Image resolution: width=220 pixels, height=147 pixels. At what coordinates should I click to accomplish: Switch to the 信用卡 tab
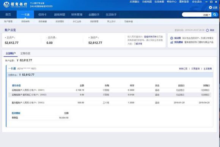pos(42,14)
